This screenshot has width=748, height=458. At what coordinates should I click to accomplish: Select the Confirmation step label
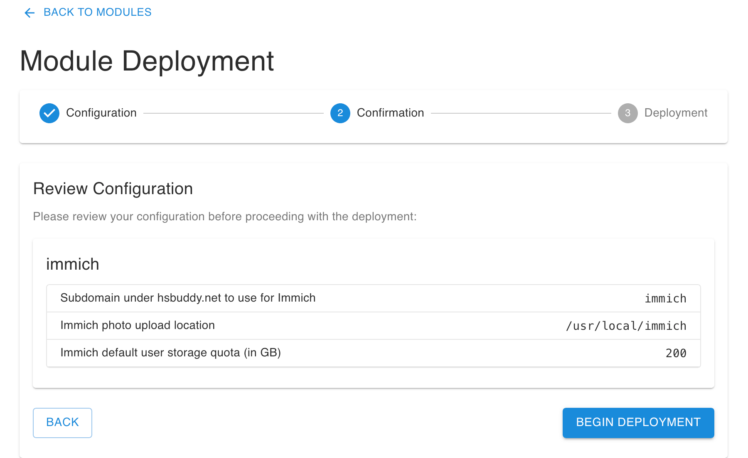[390, 113]
